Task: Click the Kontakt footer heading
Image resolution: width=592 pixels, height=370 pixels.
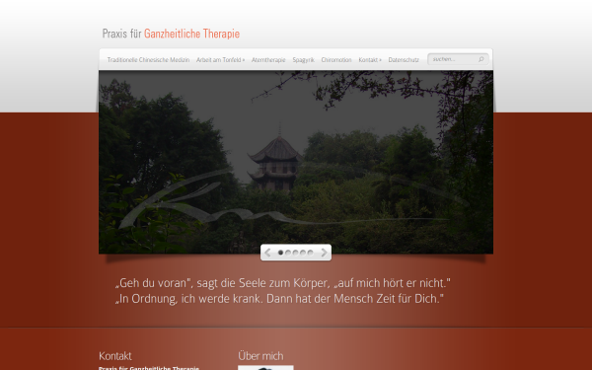Action: coord(115,356)
